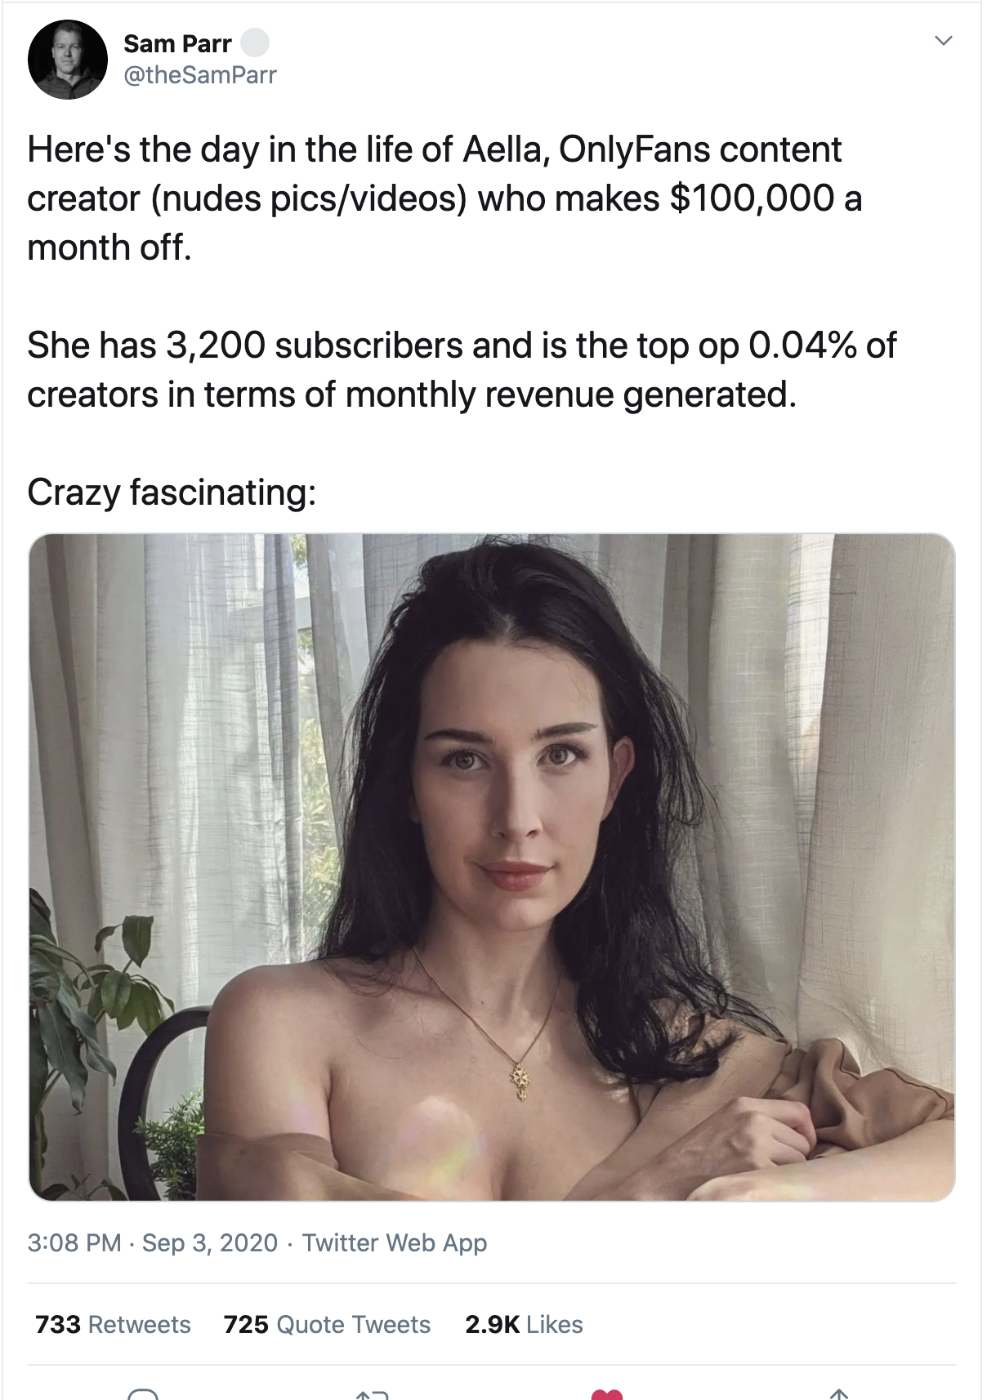This screenshot has width=987, height=1400.
Task: View the 733 Retweets list
Action: click(x=113, y=1324)
